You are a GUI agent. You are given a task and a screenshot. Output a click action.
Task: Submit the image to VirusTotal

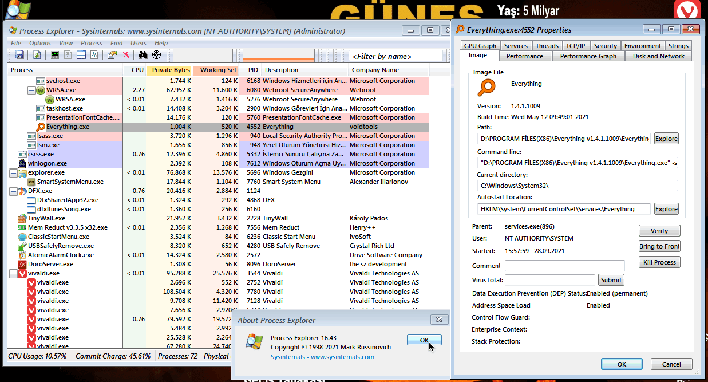611,280
